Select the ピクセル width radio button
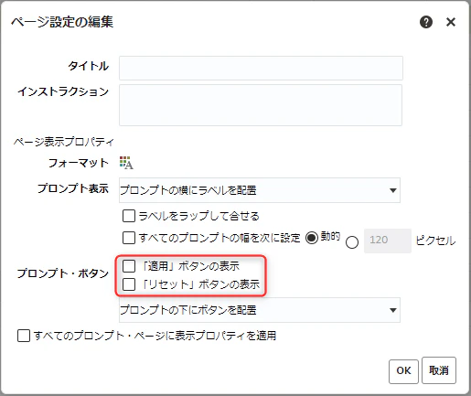The image size is (471, 396). [x=352, y=242]
